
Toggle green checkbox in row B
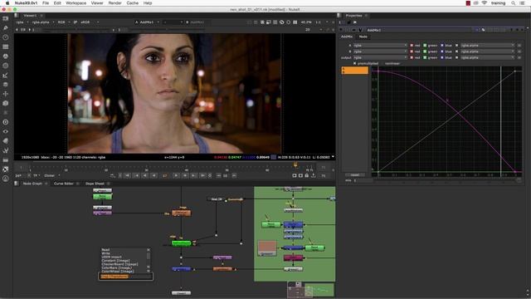(x=425, y=51)
